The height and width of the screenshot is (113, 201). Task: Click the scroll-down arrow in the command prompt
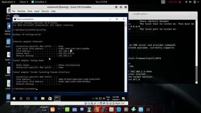(x=126, y=91)
